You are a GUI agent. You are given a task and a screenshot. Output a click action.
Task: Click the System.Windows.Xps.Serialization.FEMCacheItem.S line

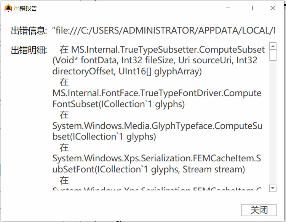157,158
